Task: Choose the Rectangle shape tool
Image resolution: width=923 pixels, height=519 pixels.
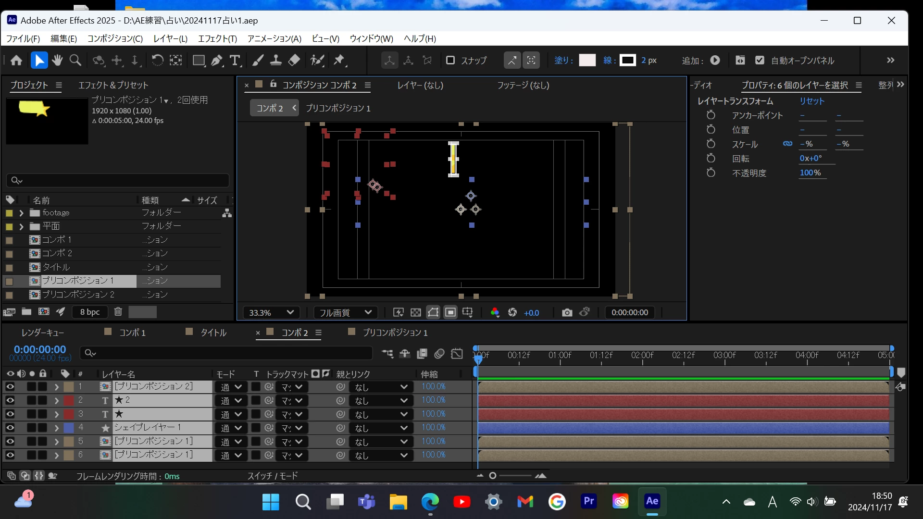Action: [x=198, y=61]
